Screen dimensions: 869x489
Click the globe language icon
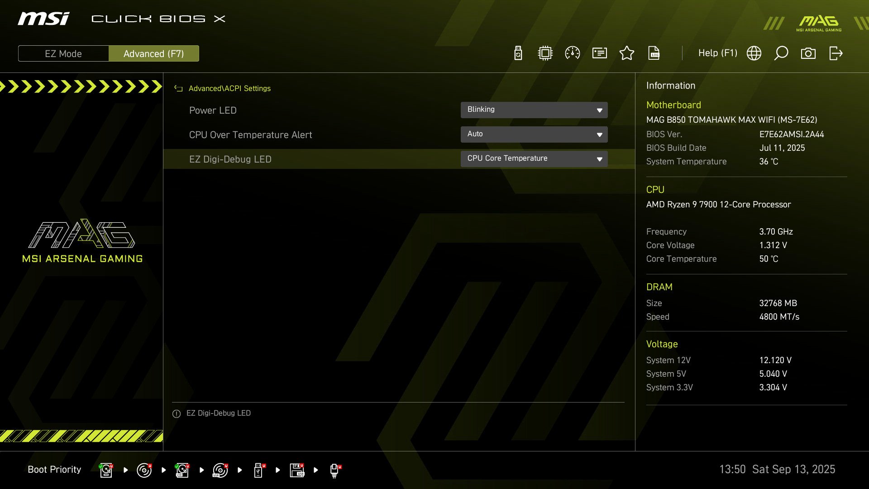click(x=754, y=53)
